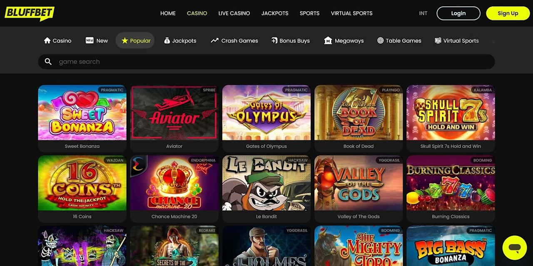Screen dimensions: 533x266
Task: Click the magnifier search icon
Action: [x=48, y=62]
